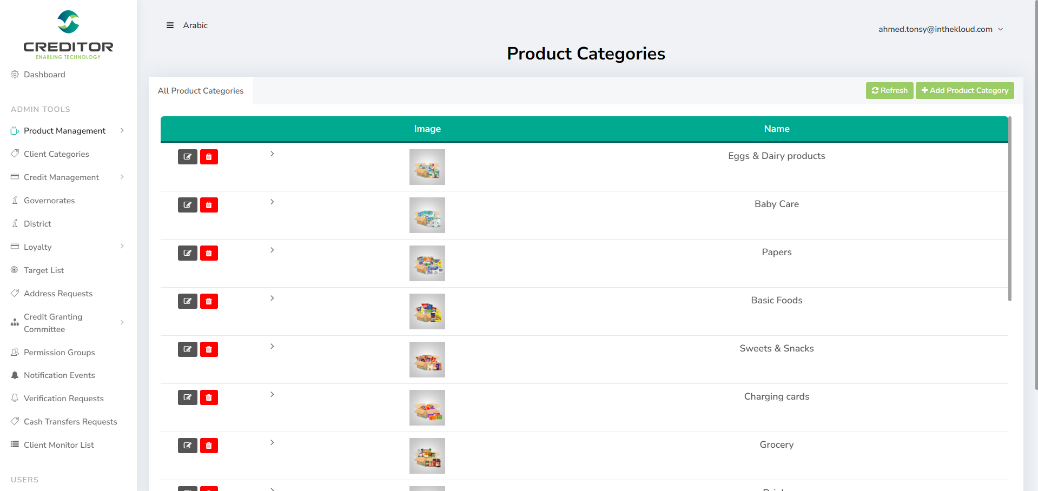Click the Baby Care category thumbnail
Viewport: 1038px width, 491px height.
pos(427,215)
